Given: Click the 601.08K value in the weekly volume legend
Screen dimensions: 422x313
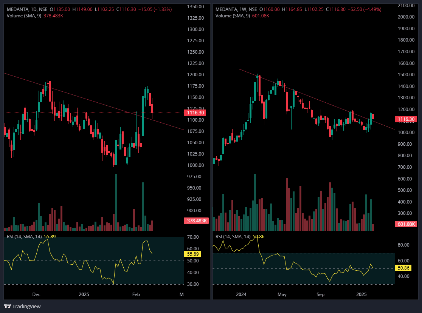Looking at the screenshot, I should [261, 16].
